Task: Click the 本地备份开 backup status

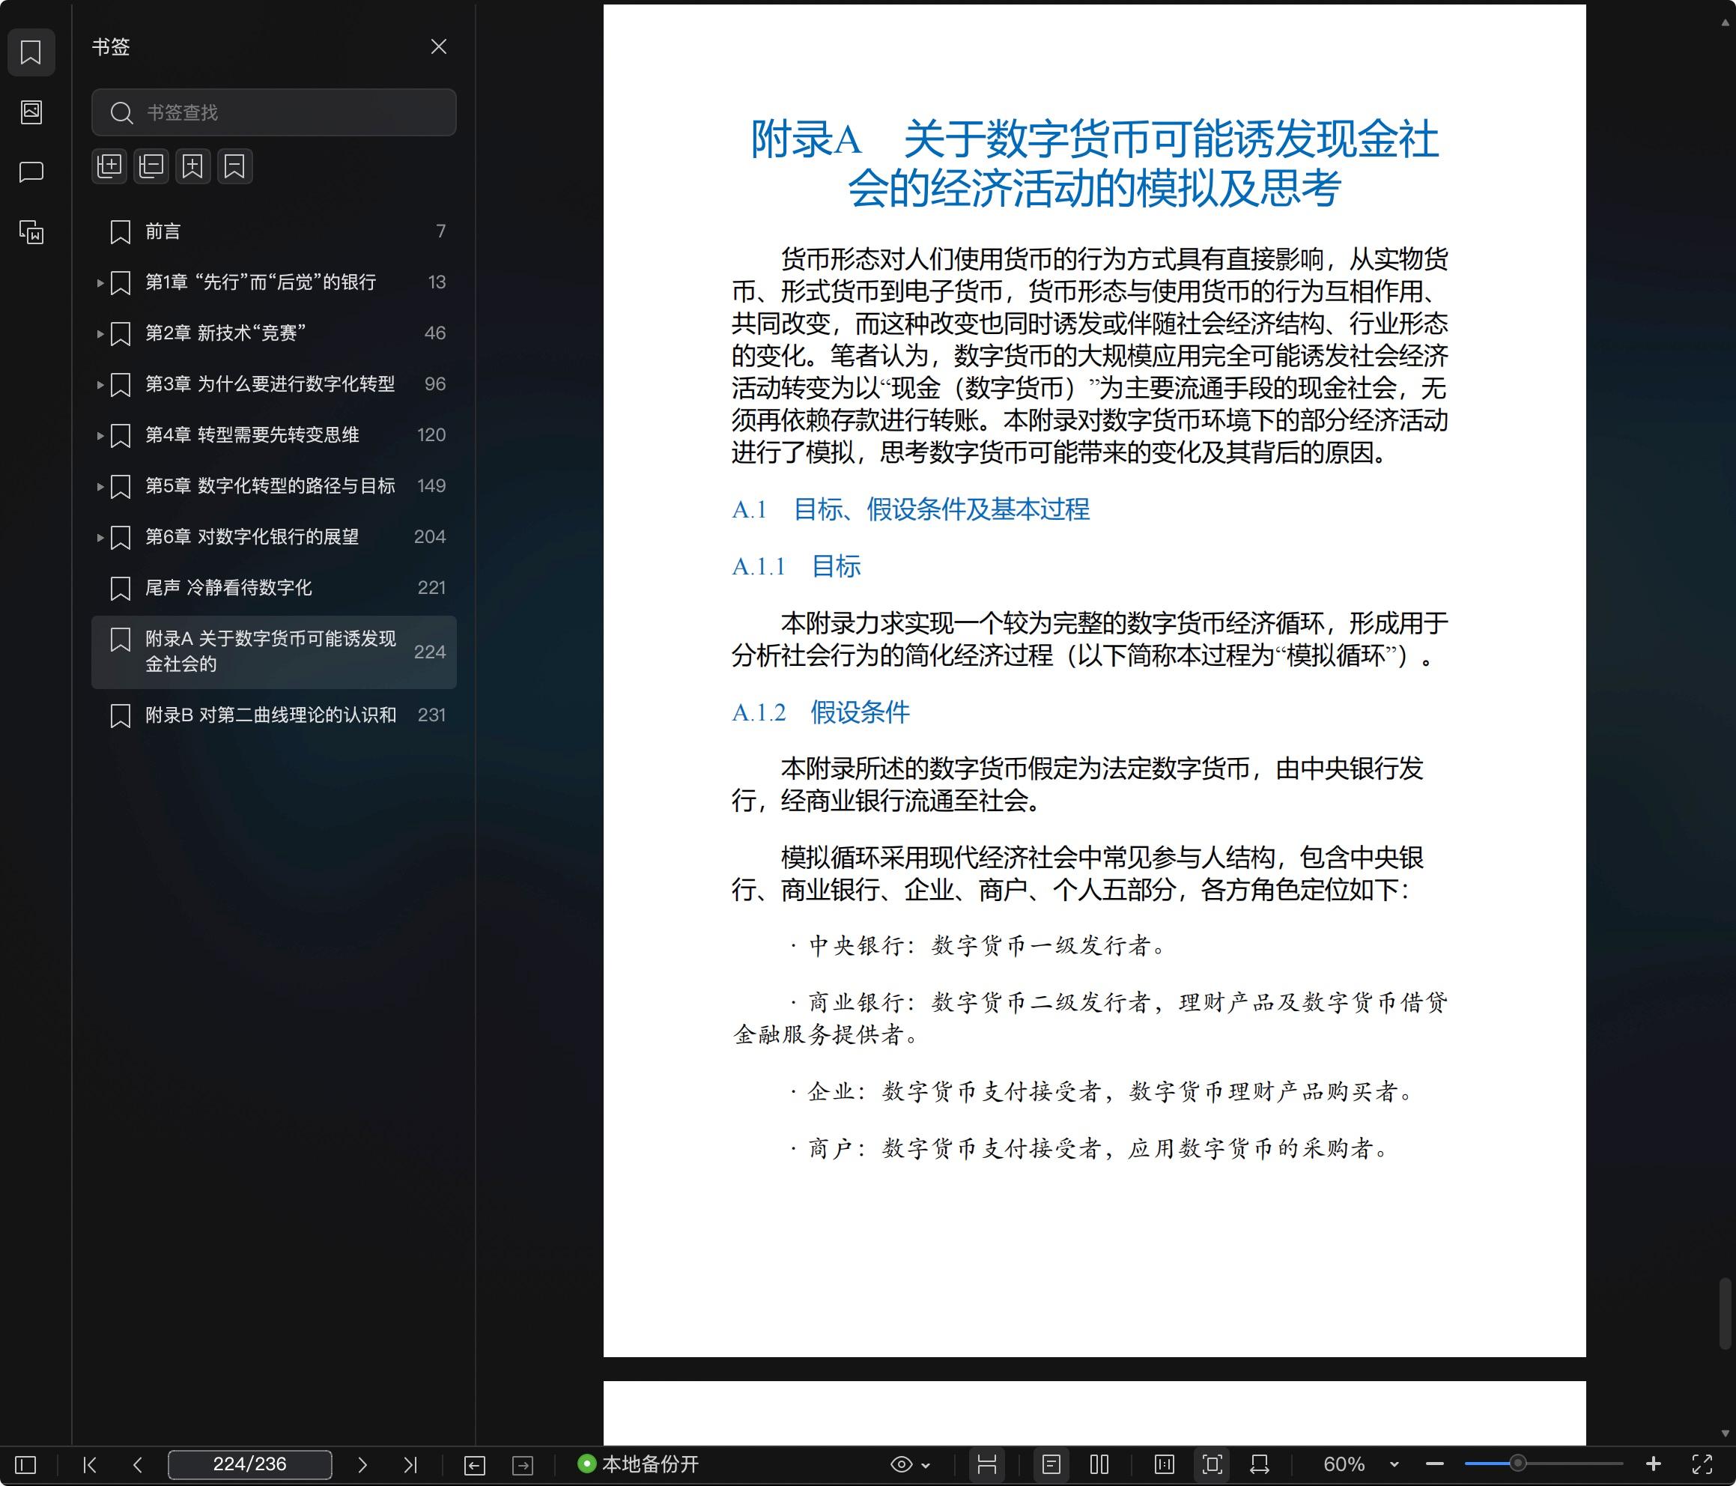Action: pyautogui.click(x=638, y=1464)
